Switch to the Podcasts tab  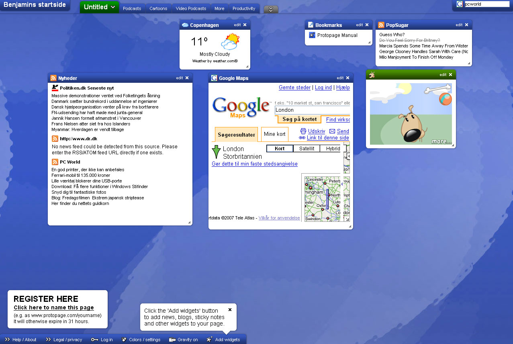[132, 8]
